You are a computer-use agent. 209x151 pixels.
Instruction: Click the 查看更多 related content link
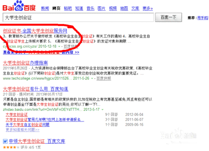click(x=41, y=52)
